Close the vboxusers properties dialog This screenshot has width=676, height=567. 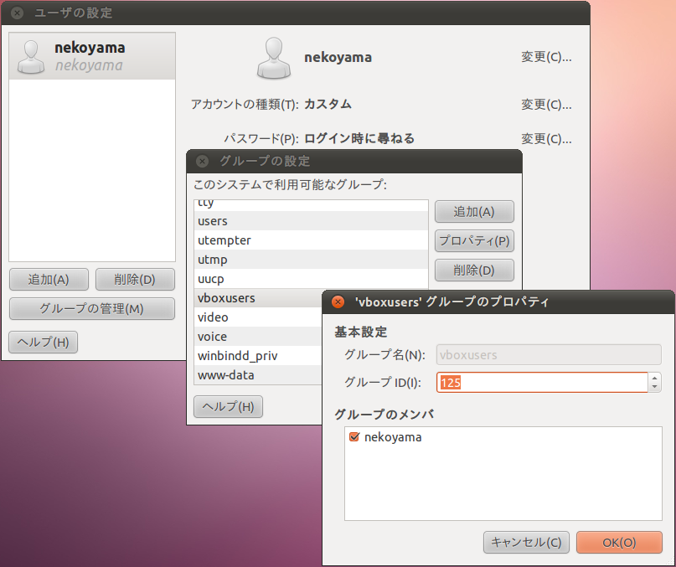coord(338,302)
